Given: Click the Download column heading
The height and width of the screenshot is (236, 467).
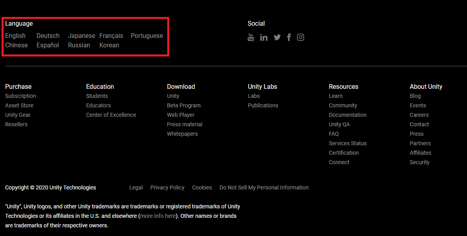Looking at the screenshot, I should coord(181,87).
